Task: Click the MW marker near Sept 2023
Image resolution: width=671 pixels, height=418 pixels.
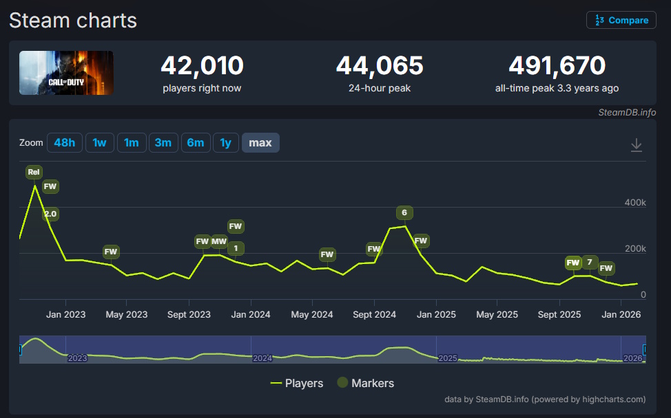Action: (219, 241)
